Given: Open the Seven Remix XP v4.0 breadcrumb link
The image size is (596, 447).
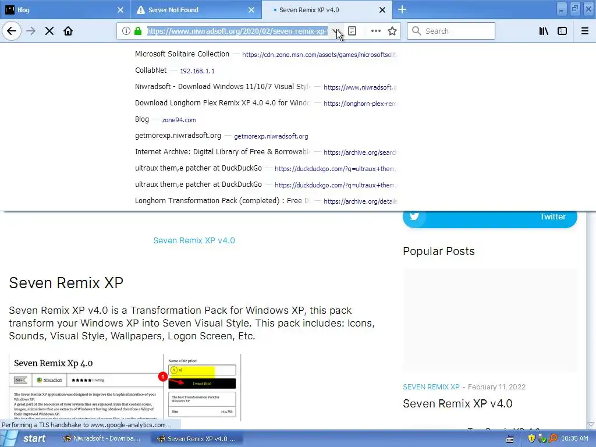Looking at the screenshot, I should (x=194, y=240).
